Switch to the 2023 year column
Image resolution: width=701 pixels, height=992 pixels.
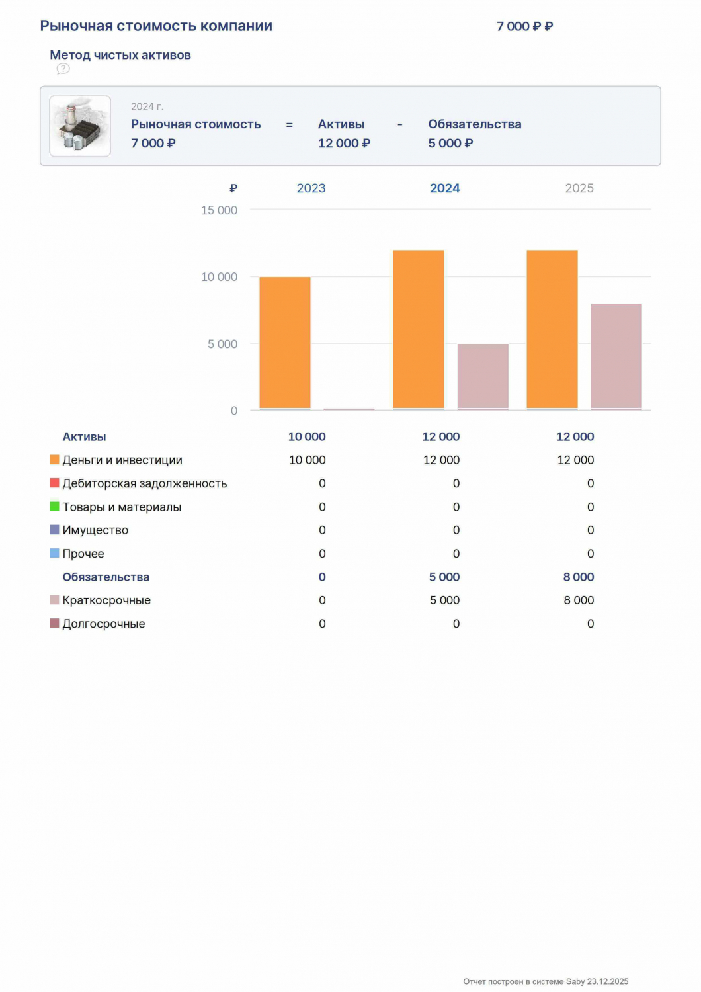coord(311,188)
